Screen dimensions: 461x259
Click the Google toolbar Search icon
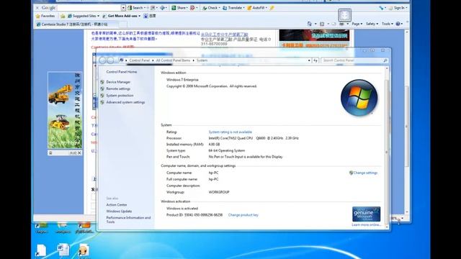[x=130, y=8]
